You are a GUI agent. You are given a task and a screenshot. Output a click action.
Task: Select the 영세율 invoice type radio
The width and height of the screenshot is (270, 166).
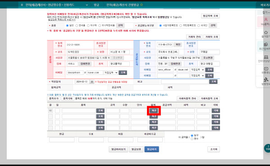click(77, 26)
